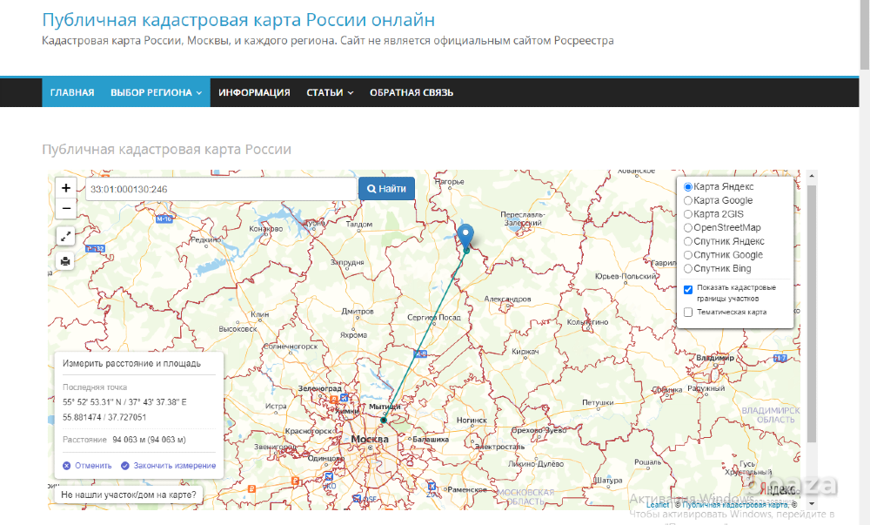Click the Отменить cancel measurement icon
Image resolution: width=870 pixels, height=525 pixels.
pyautogui.click(x=67, y=466)
